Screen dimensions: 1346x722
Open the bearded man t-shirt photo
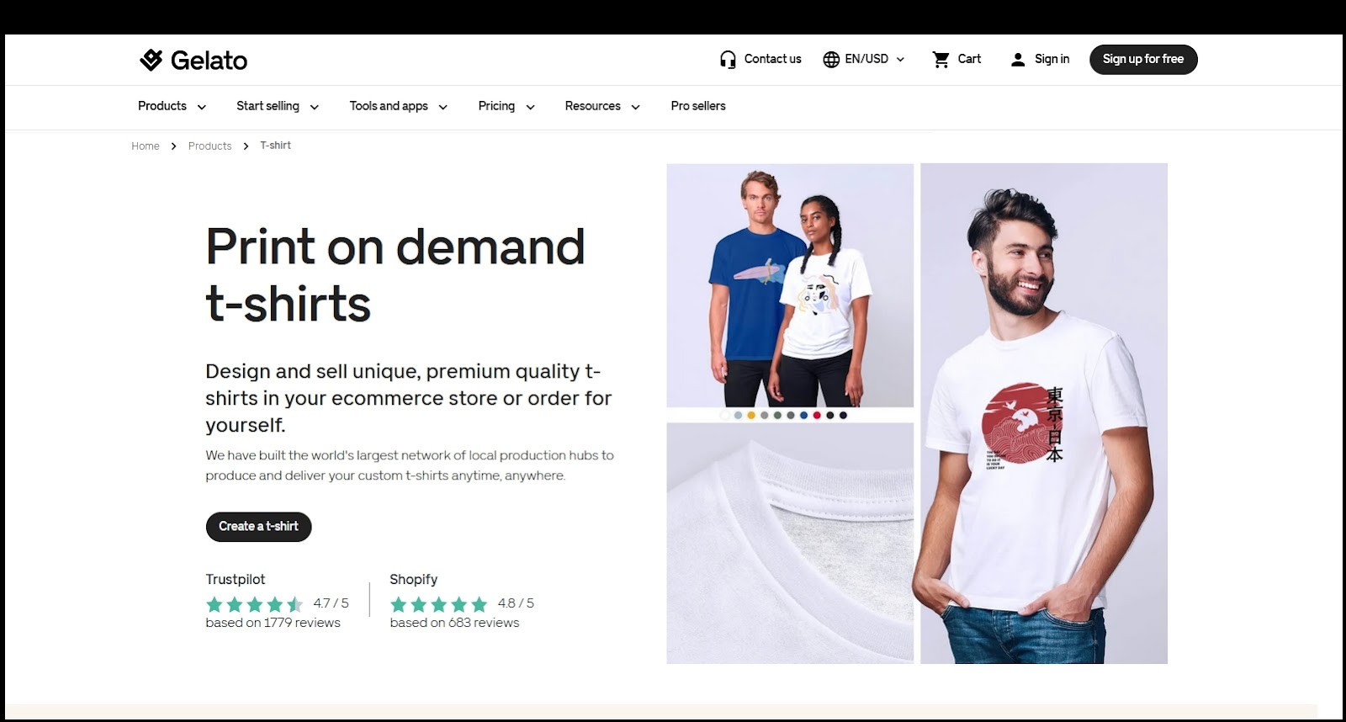(x=1044, y=413)
